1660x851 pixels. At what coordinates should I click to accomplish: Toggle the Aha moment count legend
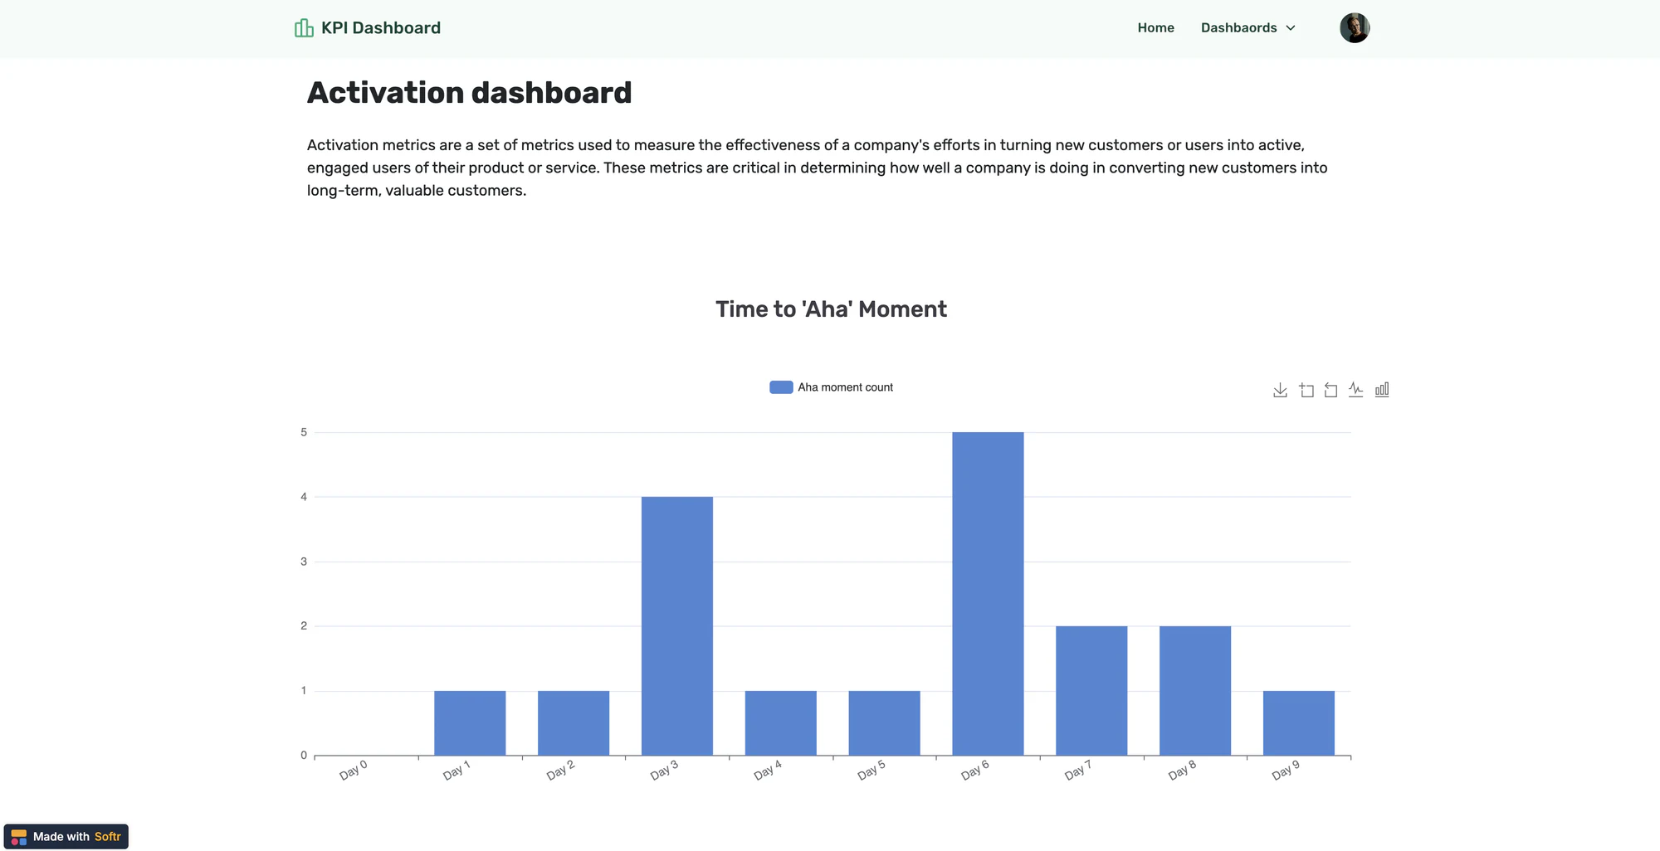[x=831, y=387]
